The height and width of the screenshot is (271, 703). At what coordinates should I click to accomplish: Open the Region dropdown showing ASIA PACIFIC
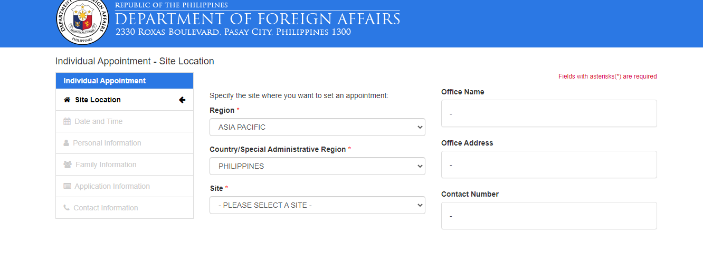[x=317, y=127]
